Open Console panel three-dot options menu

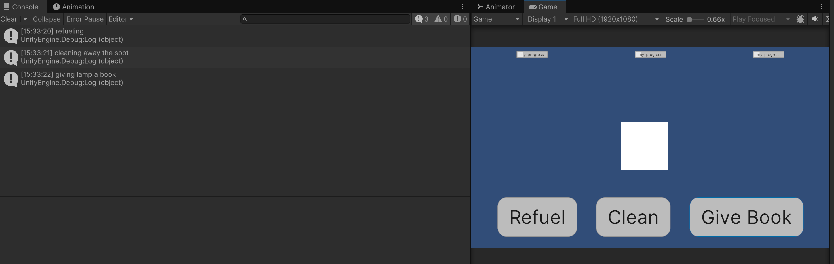point(462,7)
